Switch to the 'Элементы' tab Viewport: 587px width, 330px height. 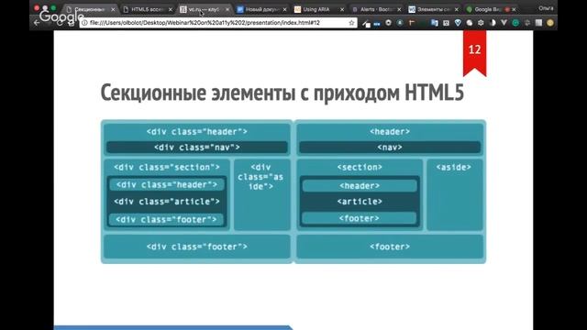[433, 9]
